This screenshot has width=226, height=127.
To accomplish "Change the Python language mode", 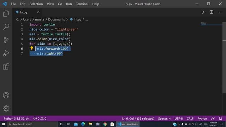I will click(202, 119).
